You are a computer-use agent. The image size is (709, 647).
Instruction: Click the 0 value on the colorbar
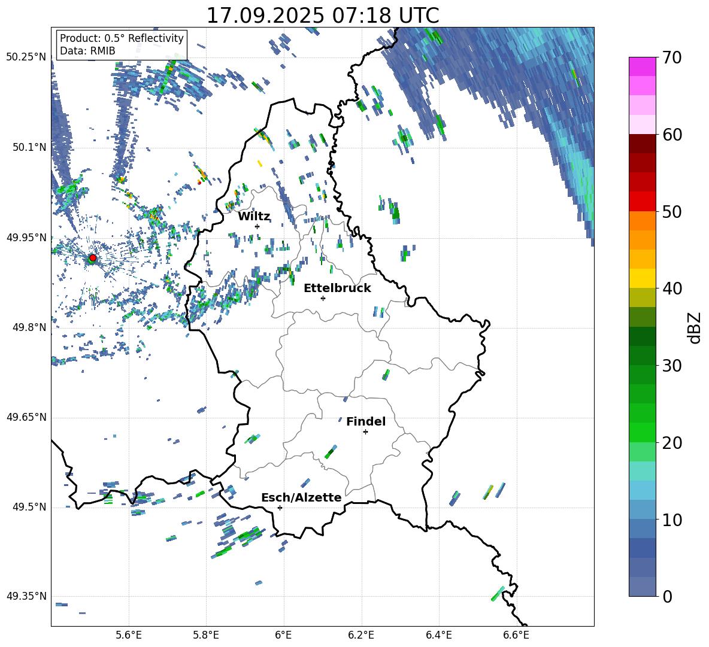666,596
